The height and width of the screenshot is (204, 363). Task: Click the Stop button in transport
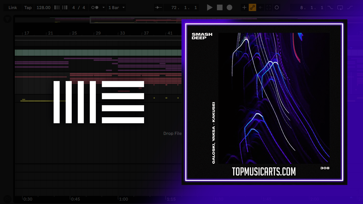[220, 8]
